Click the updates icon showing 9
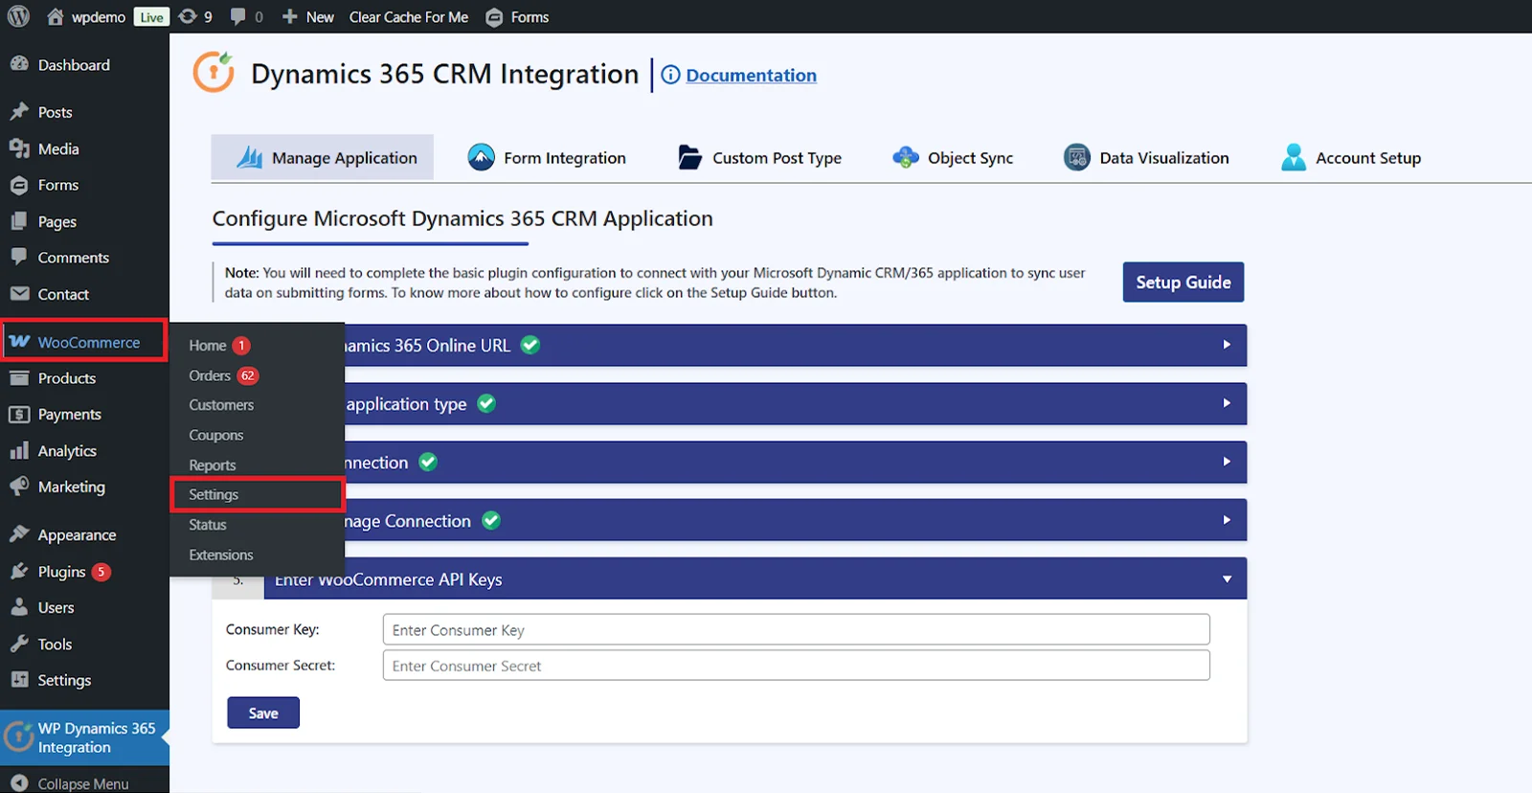This screenshot has height=793, width=1532. click(188, 16)
